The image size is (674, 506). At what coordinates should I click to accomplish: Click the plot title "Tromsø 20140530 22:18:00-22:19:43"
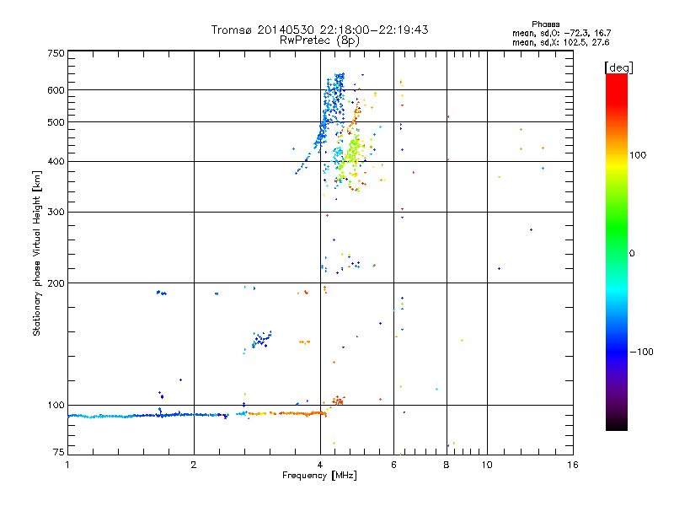click(x=319, y=30)
